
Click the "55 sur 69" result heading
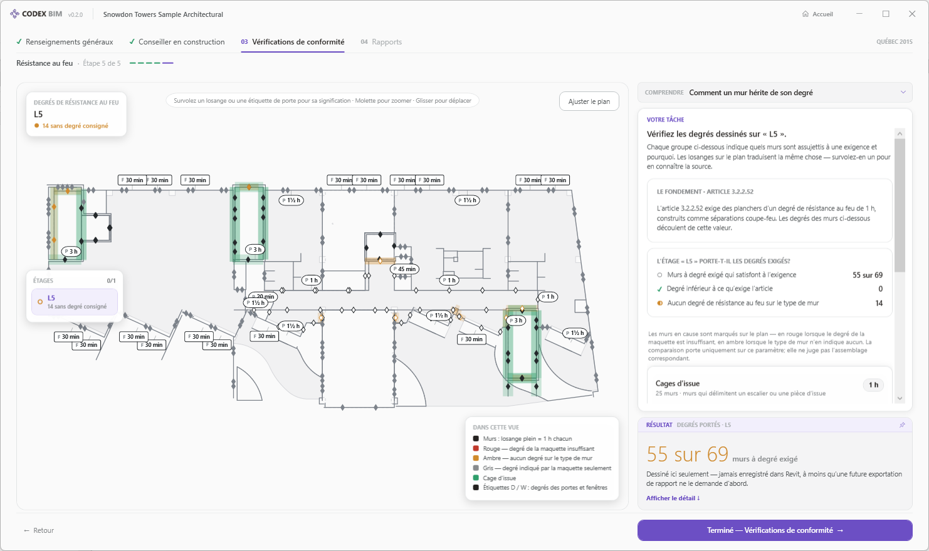688,454
